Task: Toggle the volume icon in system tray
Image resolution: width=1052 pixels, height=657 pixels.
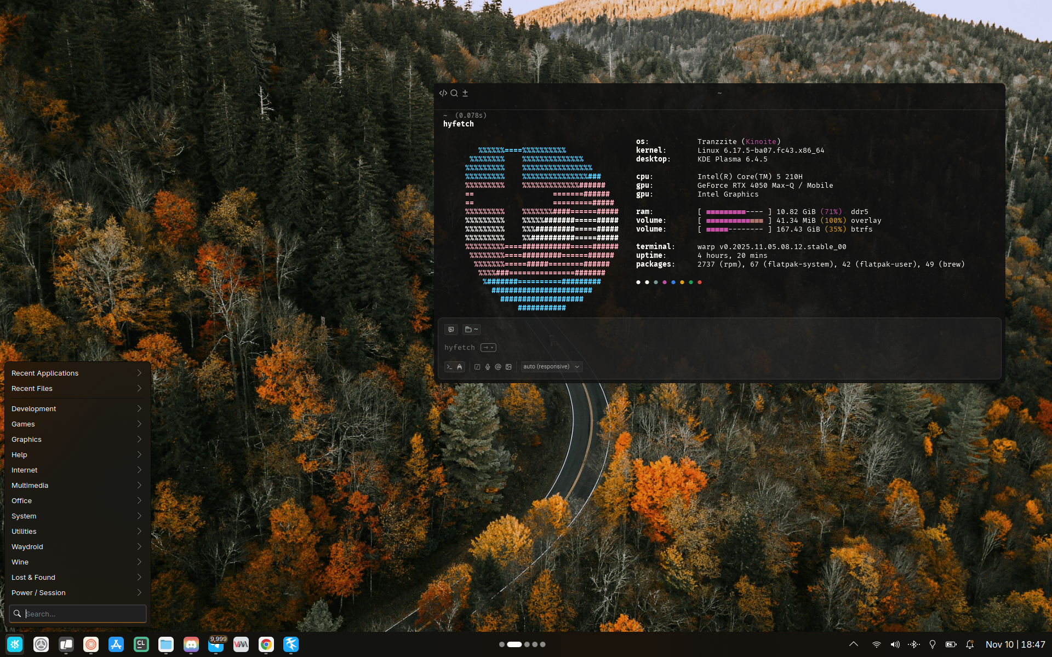Action: pyautogui.click(x=895, y=644)
